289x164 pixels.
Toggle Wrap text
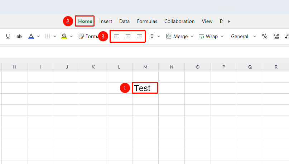(208, 36)
